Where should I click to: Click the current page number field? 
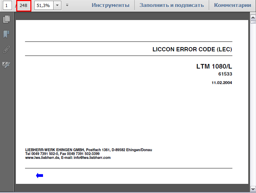click(6, 5)
